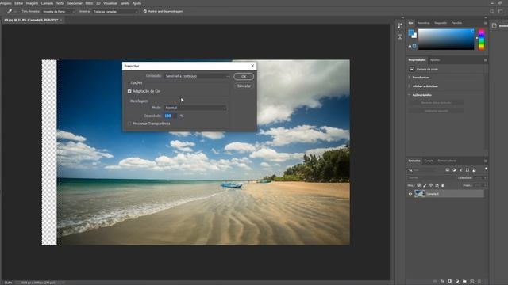Screen dimensions: 508x285
Task: Switch to the Ajustes tab
Action: coord(435,60)
